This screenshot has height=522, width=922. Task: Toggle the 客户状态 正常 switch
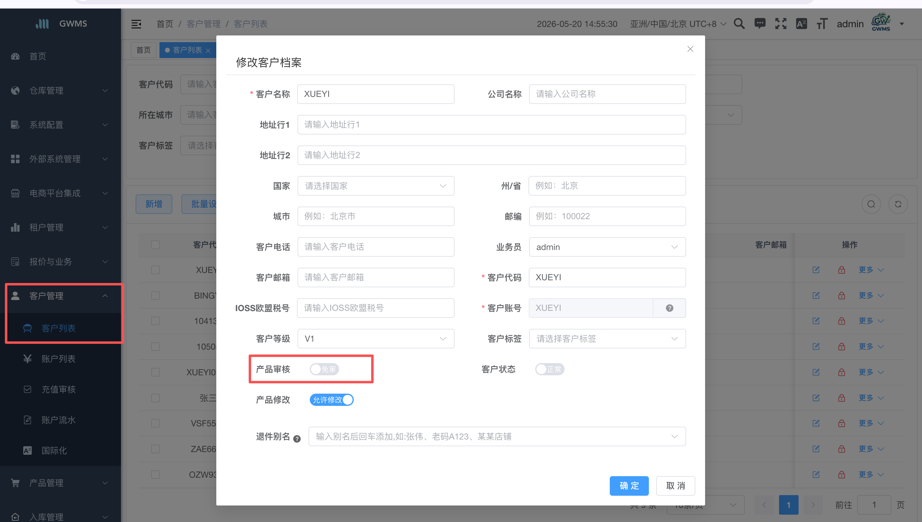(550, 369)
